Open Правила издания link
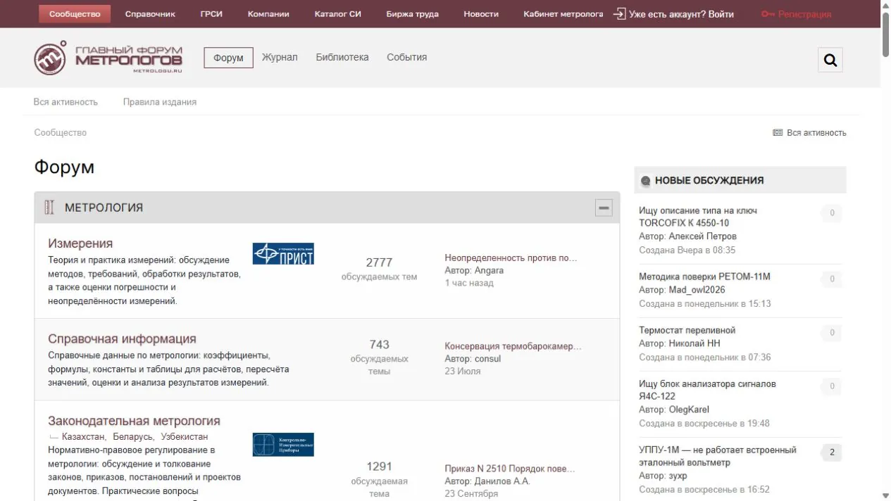891x501 pixels. coord(160,102)
